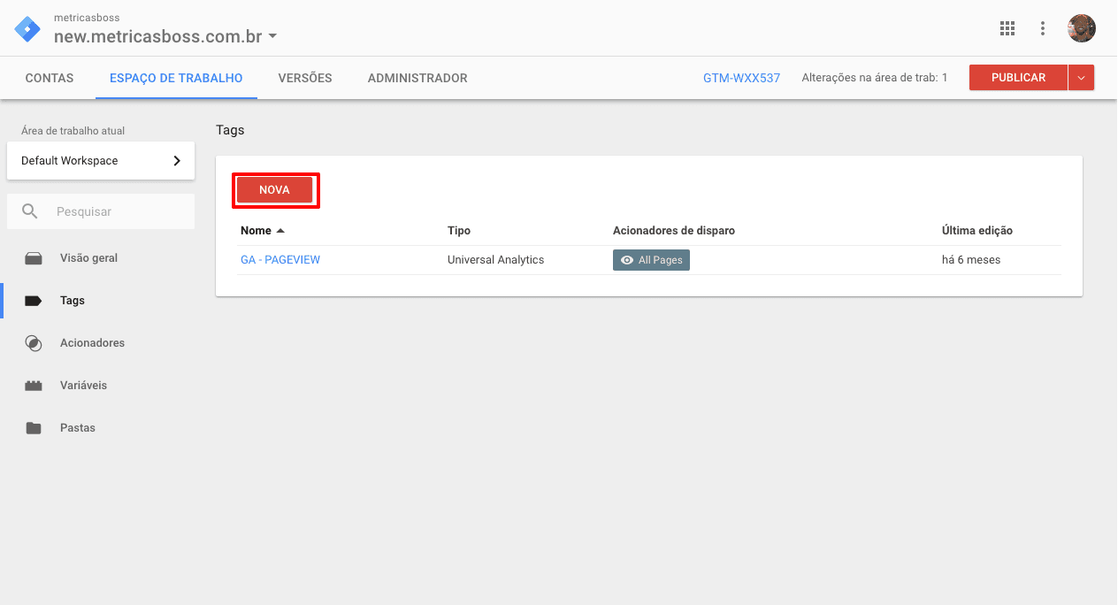Open the Administrador tab

417,78
